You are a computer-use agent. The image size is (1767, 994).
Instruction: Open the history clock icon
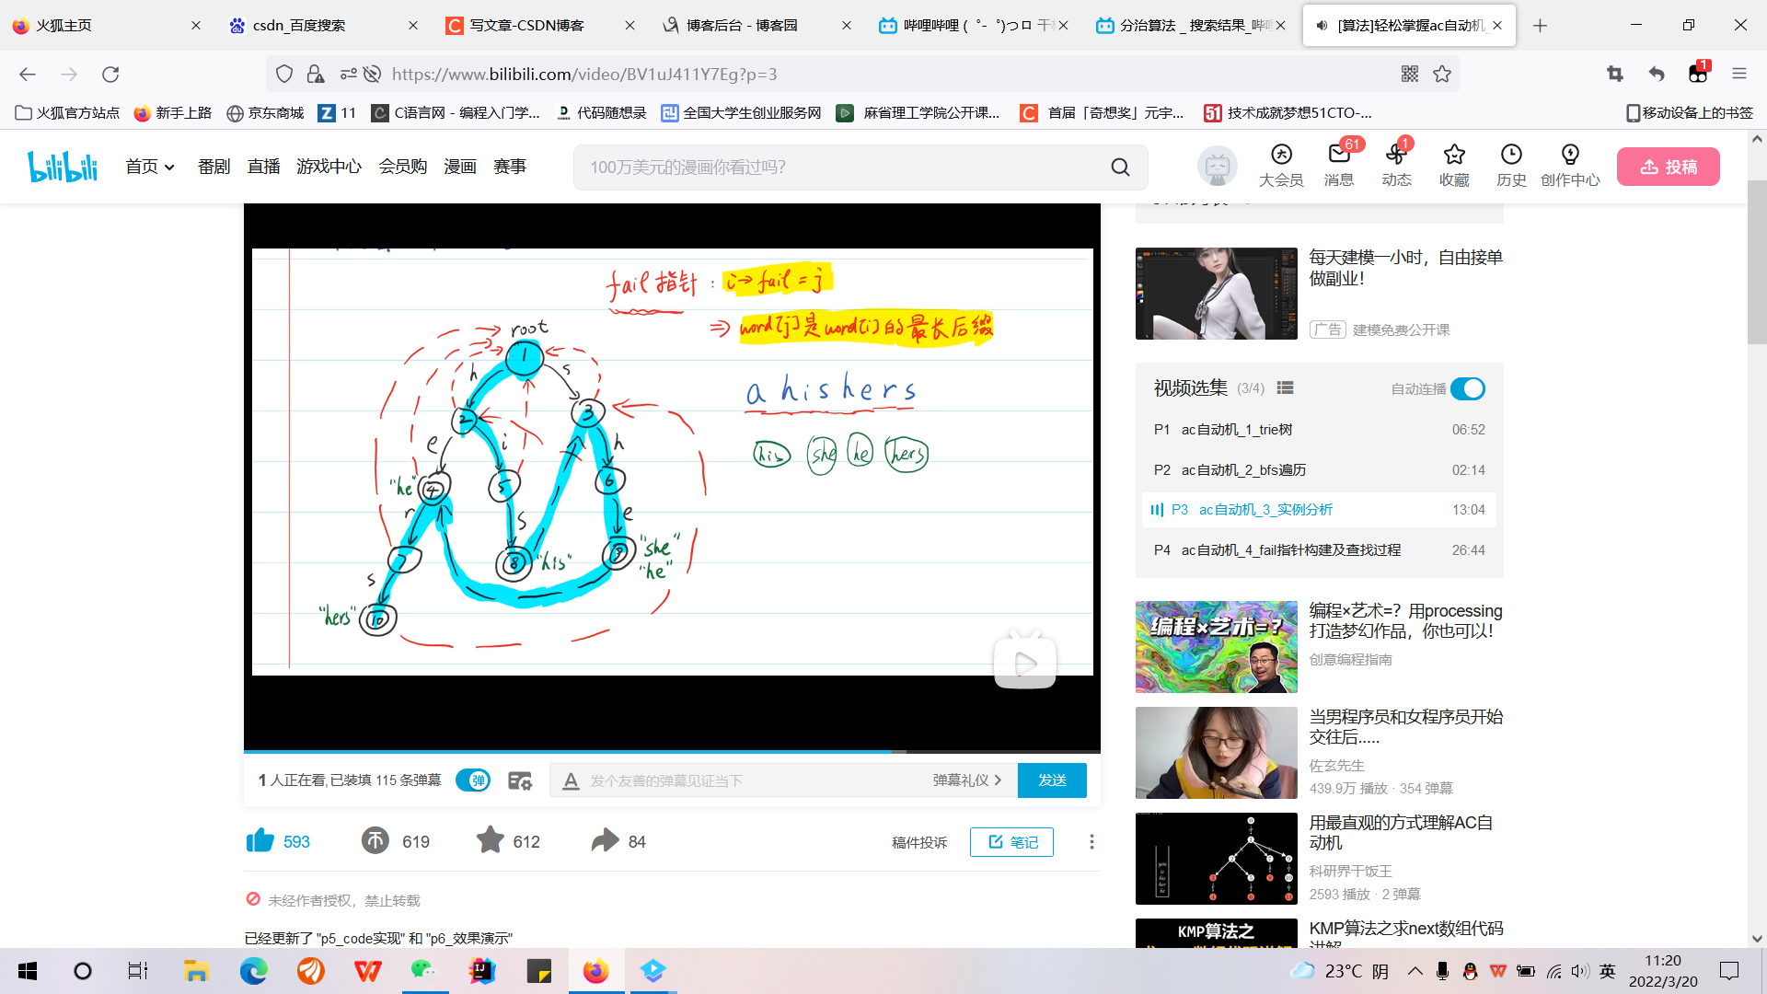[x=1511, y=156]
